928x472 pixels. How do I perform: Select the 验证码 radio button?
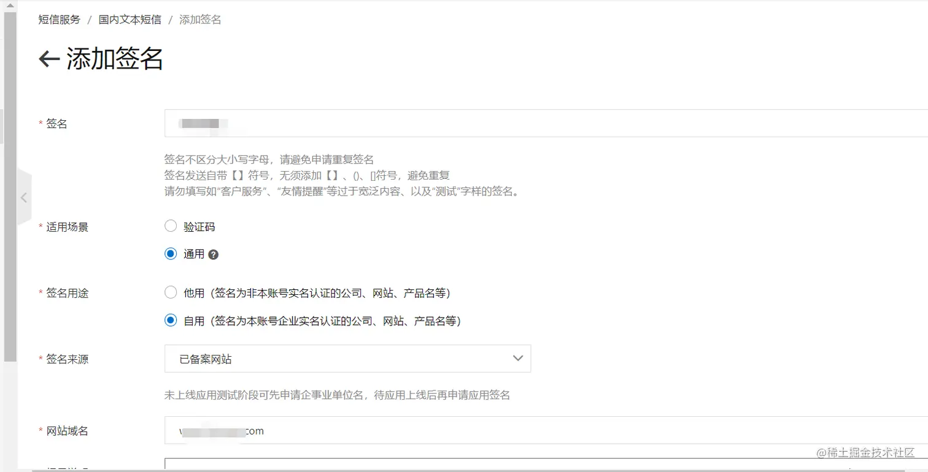point(171,226)
